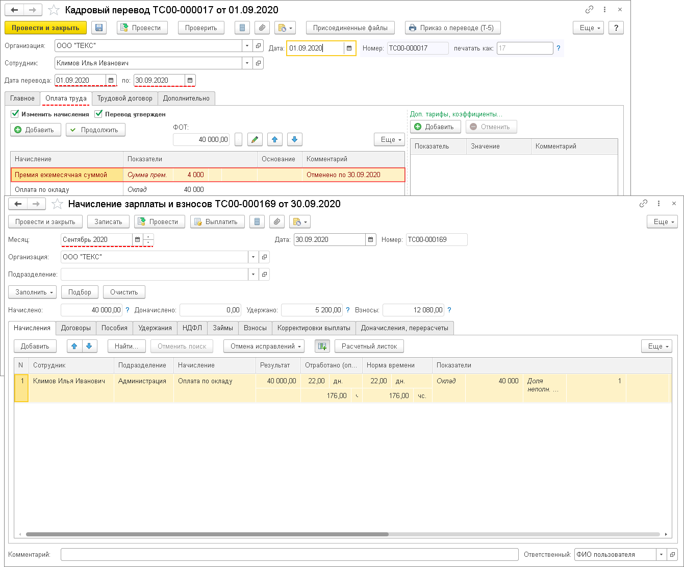Toggle the detail view icon beside Расчетный листок
The height and width of the screenshot is (567, 684).
[322, 347]
